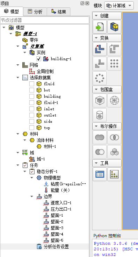This screenshot has width=138, height=257.
Task: Click the 零件 parts icon in the tree
Action: click(x=25, y=40)
